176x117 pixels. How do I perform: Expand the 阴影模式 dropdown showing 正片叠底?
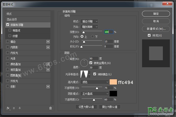pyautogui.click(x=95, y=94)
